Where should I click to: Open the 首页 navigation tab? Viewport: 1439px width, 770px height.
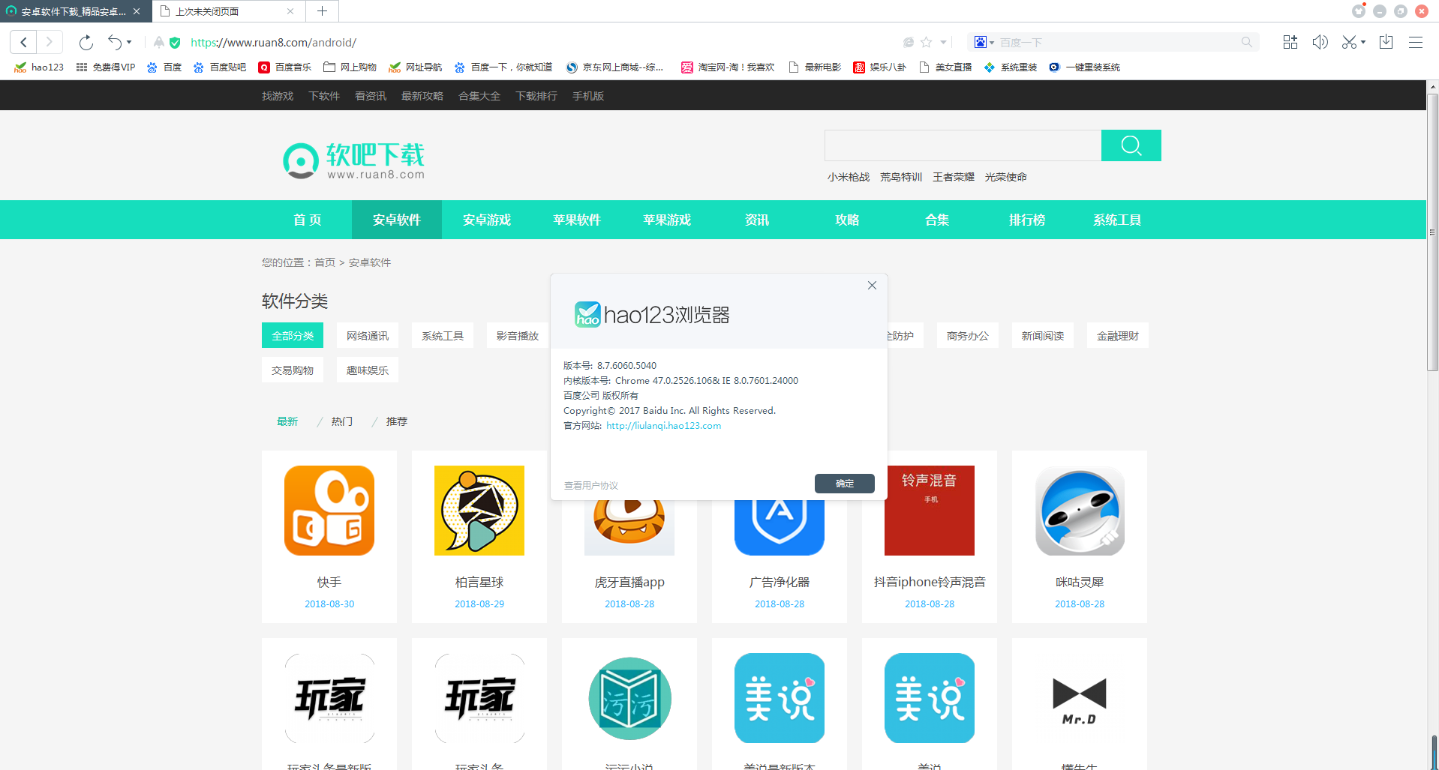[307, 220]
